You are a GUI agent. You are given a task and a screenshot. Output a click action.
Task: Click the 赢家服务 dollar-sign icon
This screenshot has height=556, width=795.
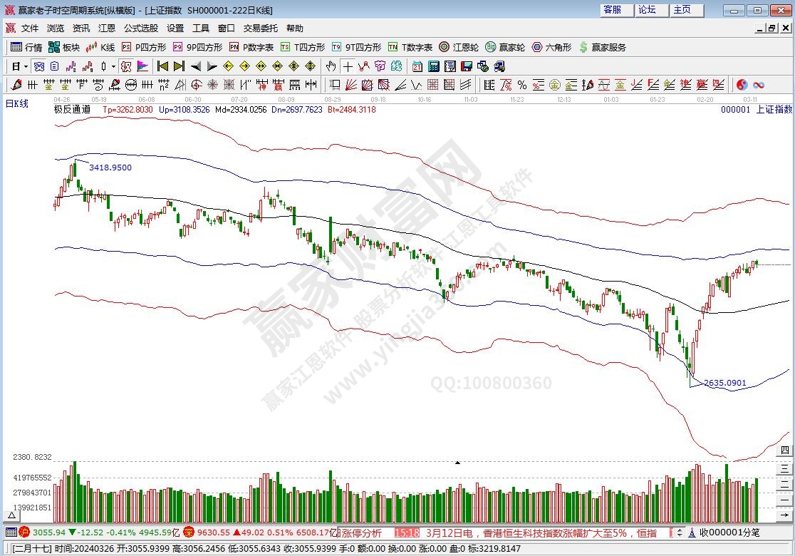point(583,47)
